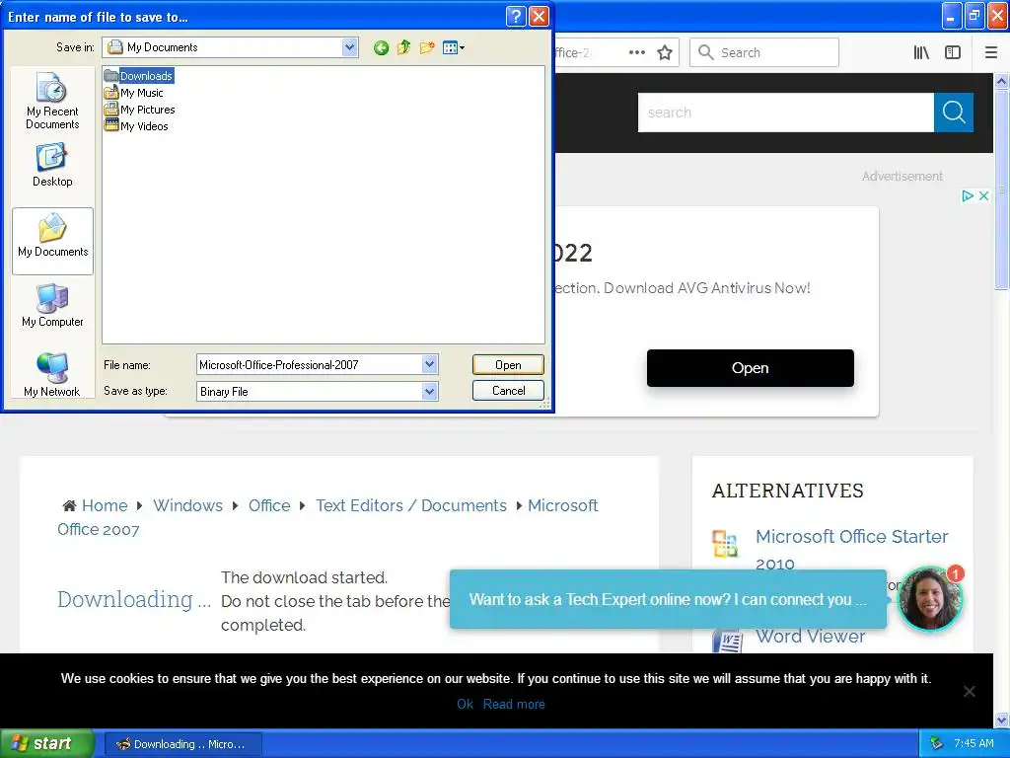
Task: Open the Tech Expert chat bubble
Action: pos(668,599)
